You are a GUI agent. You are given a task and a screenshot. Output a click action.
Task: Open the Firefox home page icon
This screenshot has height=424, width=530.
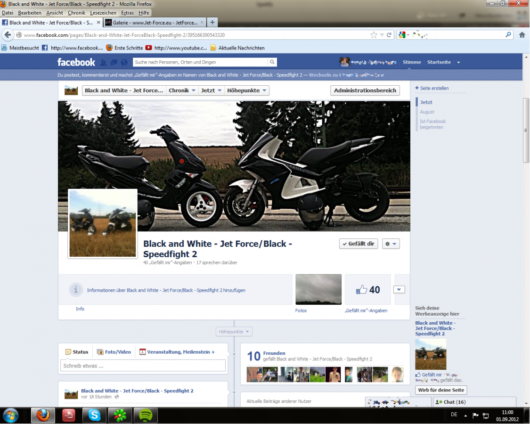(x=522, y=35)
